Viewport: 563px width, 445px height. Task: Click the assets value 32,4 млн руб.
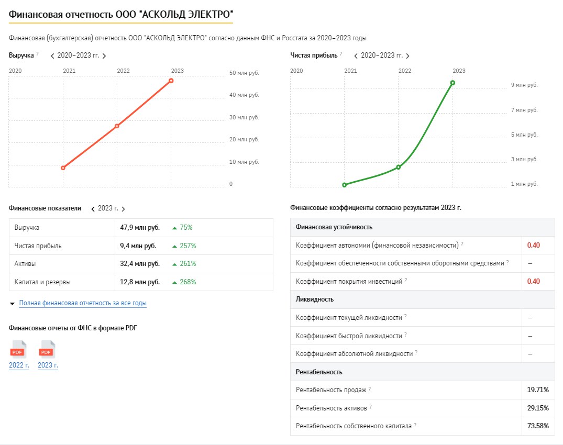pyautogui.click(x=140, y=264)
